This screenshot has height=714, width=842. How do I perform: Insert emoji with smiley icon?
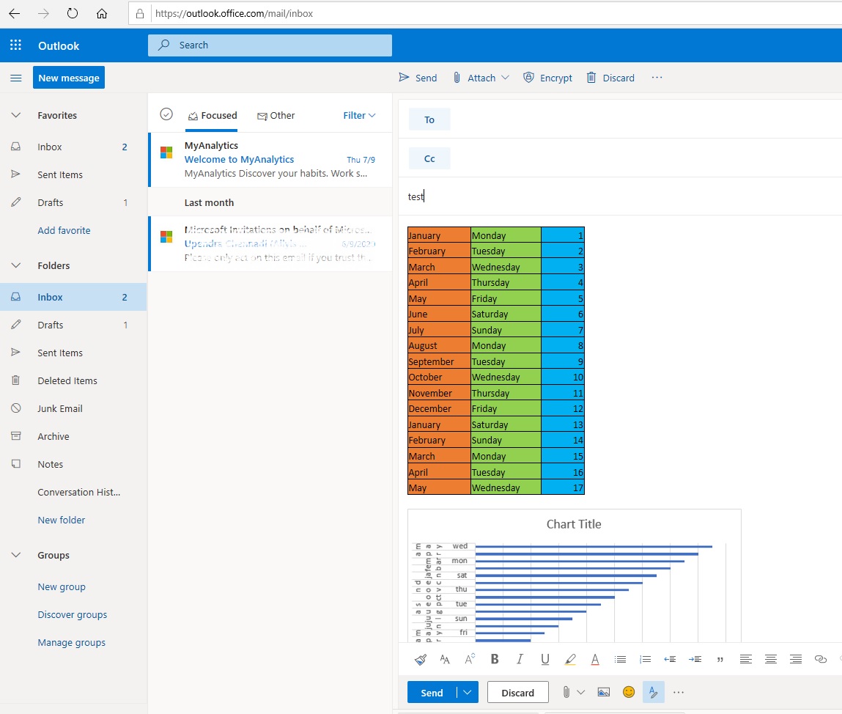pyautogui.click(x=628, y=692)
